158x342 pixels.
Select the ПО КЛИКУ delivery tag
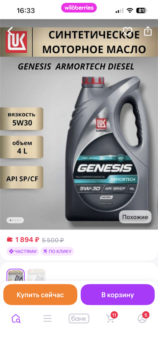(x=57, y=251)
